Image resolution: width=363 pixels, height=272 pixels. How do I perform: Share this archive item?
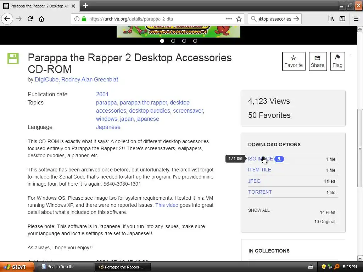pos(318,61)
